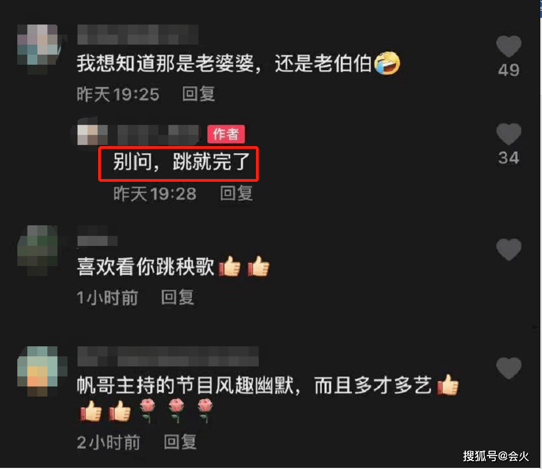Tap the 搜狐号@会火 watermark
This screenshot has height=469, width=542.
tap(496, 456)
